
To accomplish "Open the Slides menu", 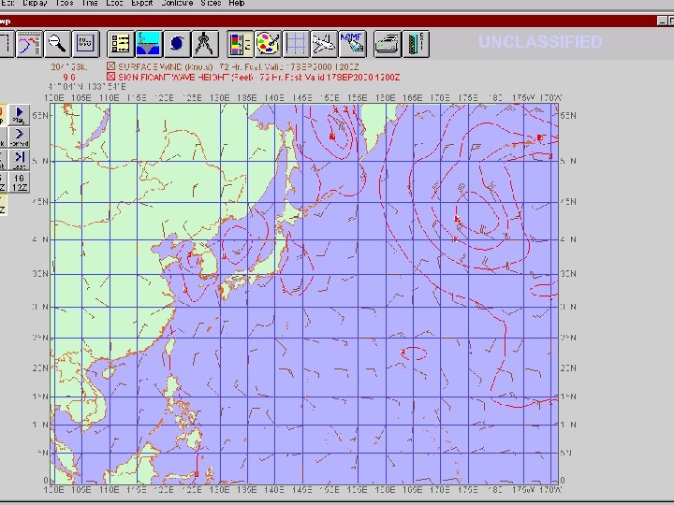I will click(211, 3).
